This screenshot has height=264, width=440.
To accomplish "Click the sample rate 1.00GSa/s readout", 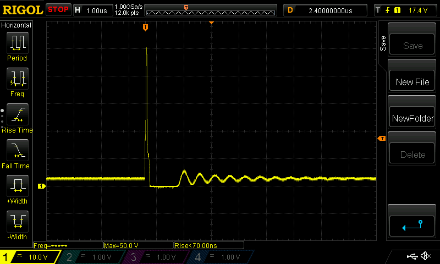I will (128, 7).
